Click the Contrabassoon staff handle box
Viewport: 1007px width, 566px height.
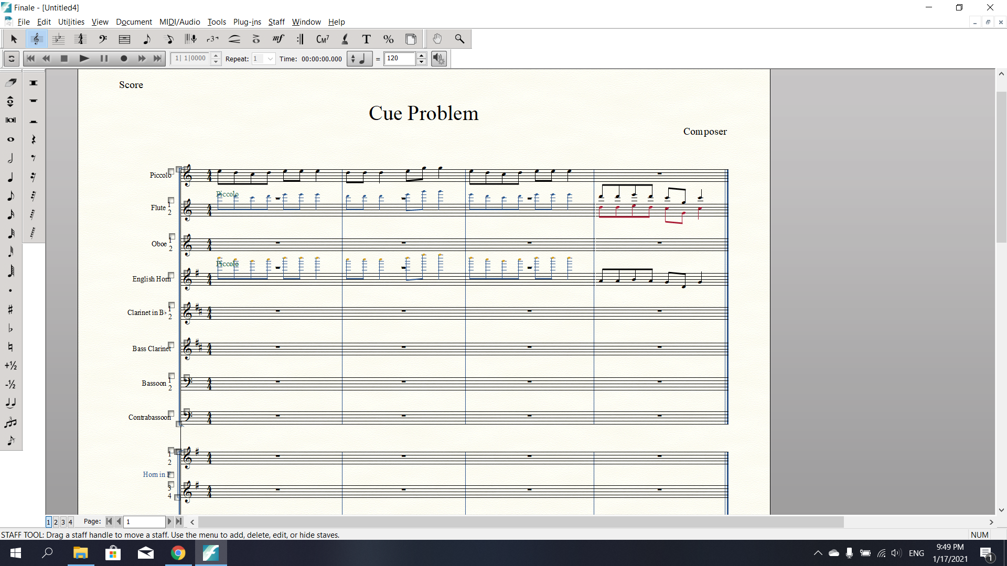pos(171,413)
